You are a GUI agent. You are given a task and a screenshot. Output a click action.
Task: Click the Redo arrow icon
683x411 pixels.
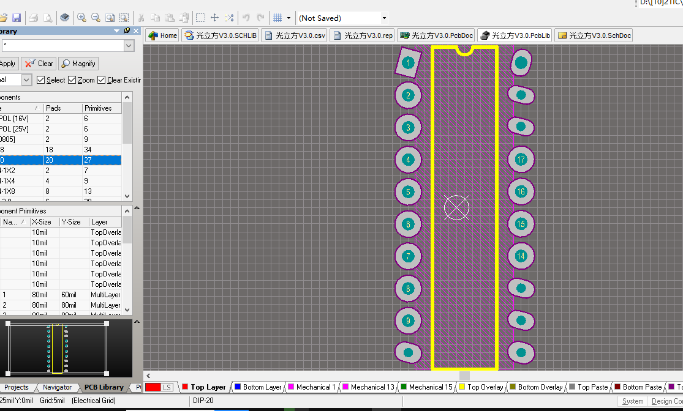[x=260, y=18]
